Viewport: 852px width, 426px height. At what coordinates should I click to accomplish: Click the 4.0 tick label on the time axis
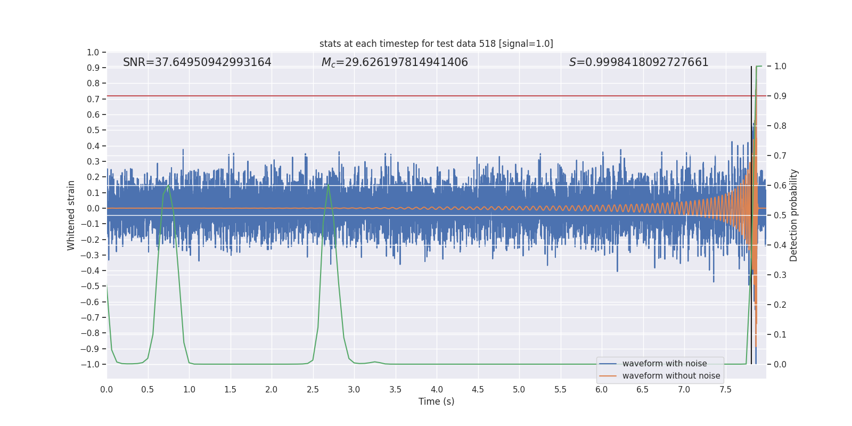click(x=437, y=390)
